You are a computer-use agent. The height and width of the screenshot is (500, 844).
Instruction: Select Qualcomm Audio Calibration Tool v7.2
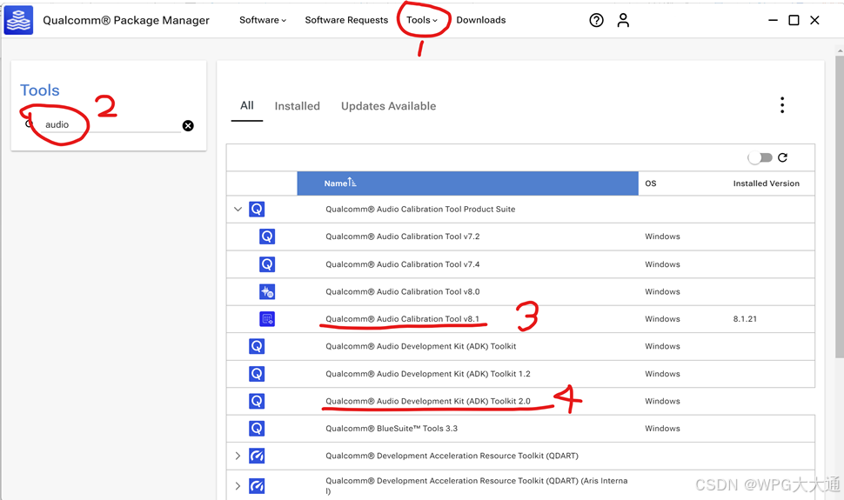pyautogui.click(x=403, y=237)
